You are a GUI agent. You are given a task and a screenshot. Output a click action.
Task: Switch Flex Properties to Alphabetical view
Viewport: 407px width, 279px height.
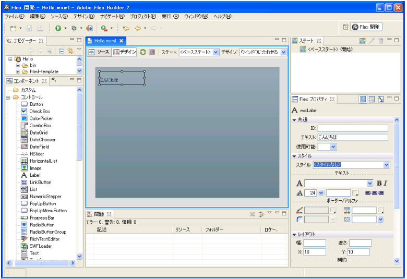click(380, 99)
